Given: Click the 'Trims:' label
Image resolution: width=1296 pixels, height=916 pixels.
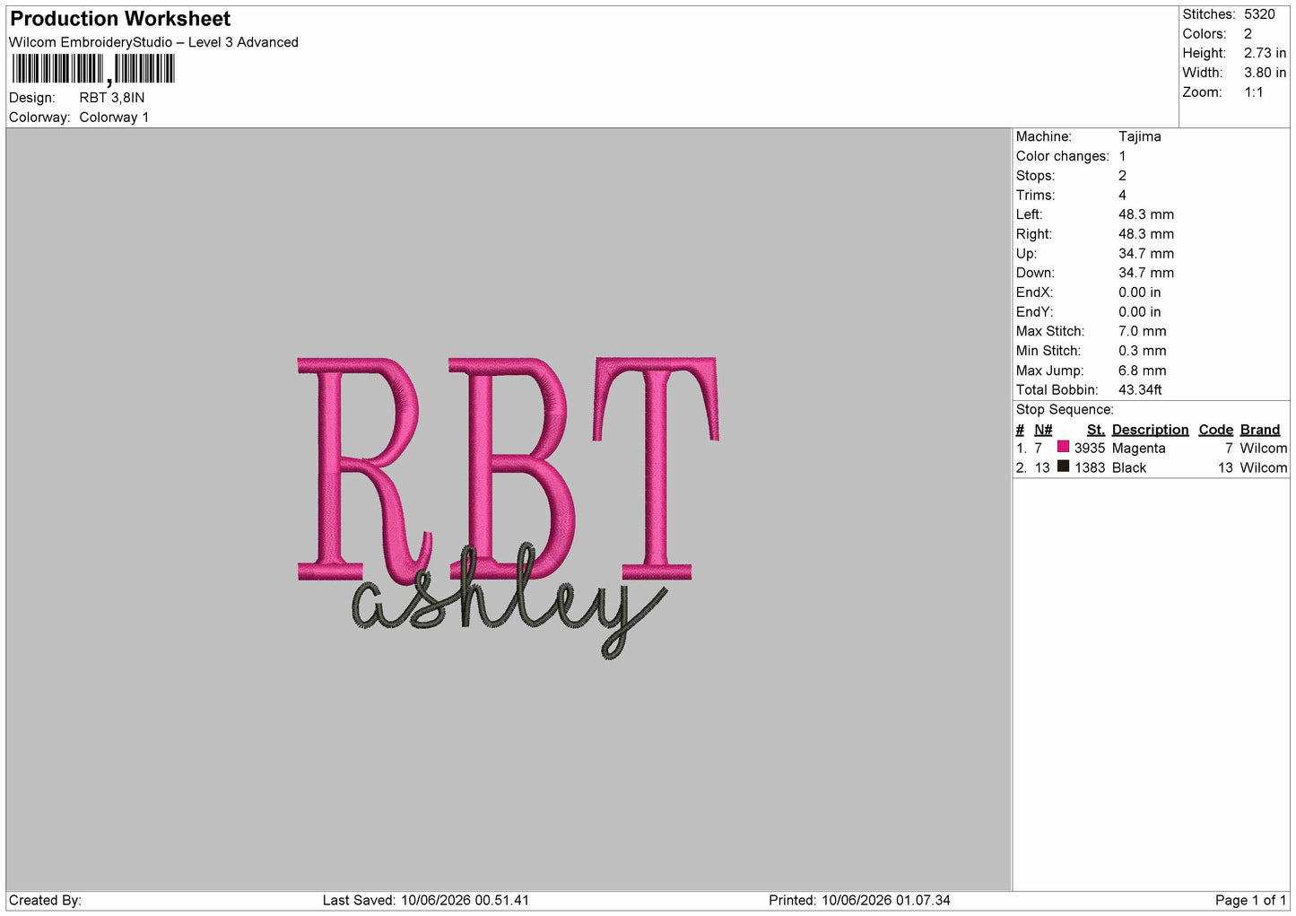Looking at the screenshot, I should [1035, 195].
